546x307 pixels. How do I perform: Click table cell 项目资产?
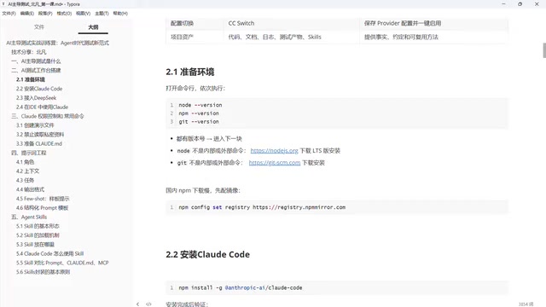(182, 37)
